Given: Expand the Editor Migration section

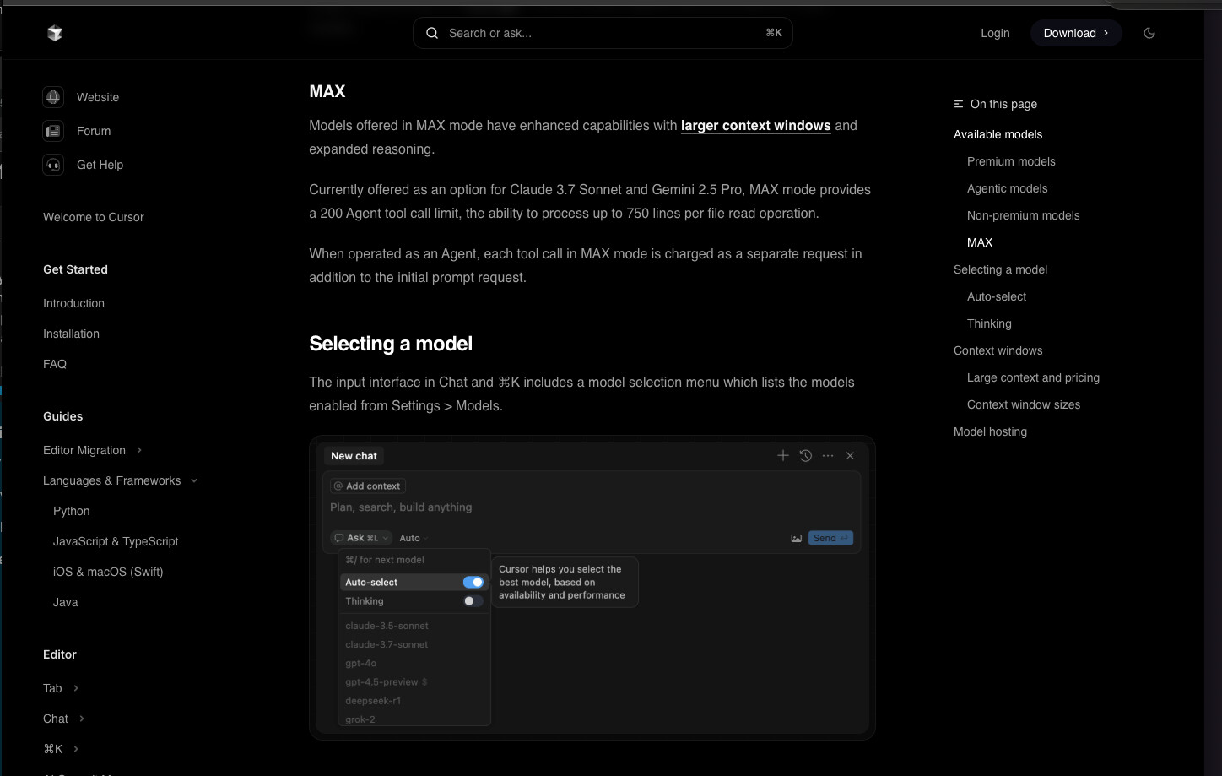Looking at the screenshot, I should tap(139, 450).
